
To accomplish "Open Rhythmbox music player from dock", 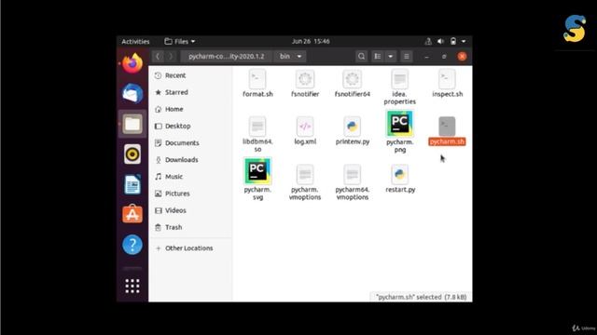I will pyautogui.click(x=132, y=154).
